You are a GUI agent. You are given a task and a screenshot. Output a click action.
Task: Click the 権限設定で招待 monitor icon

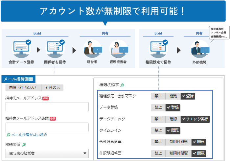point(158,49)
